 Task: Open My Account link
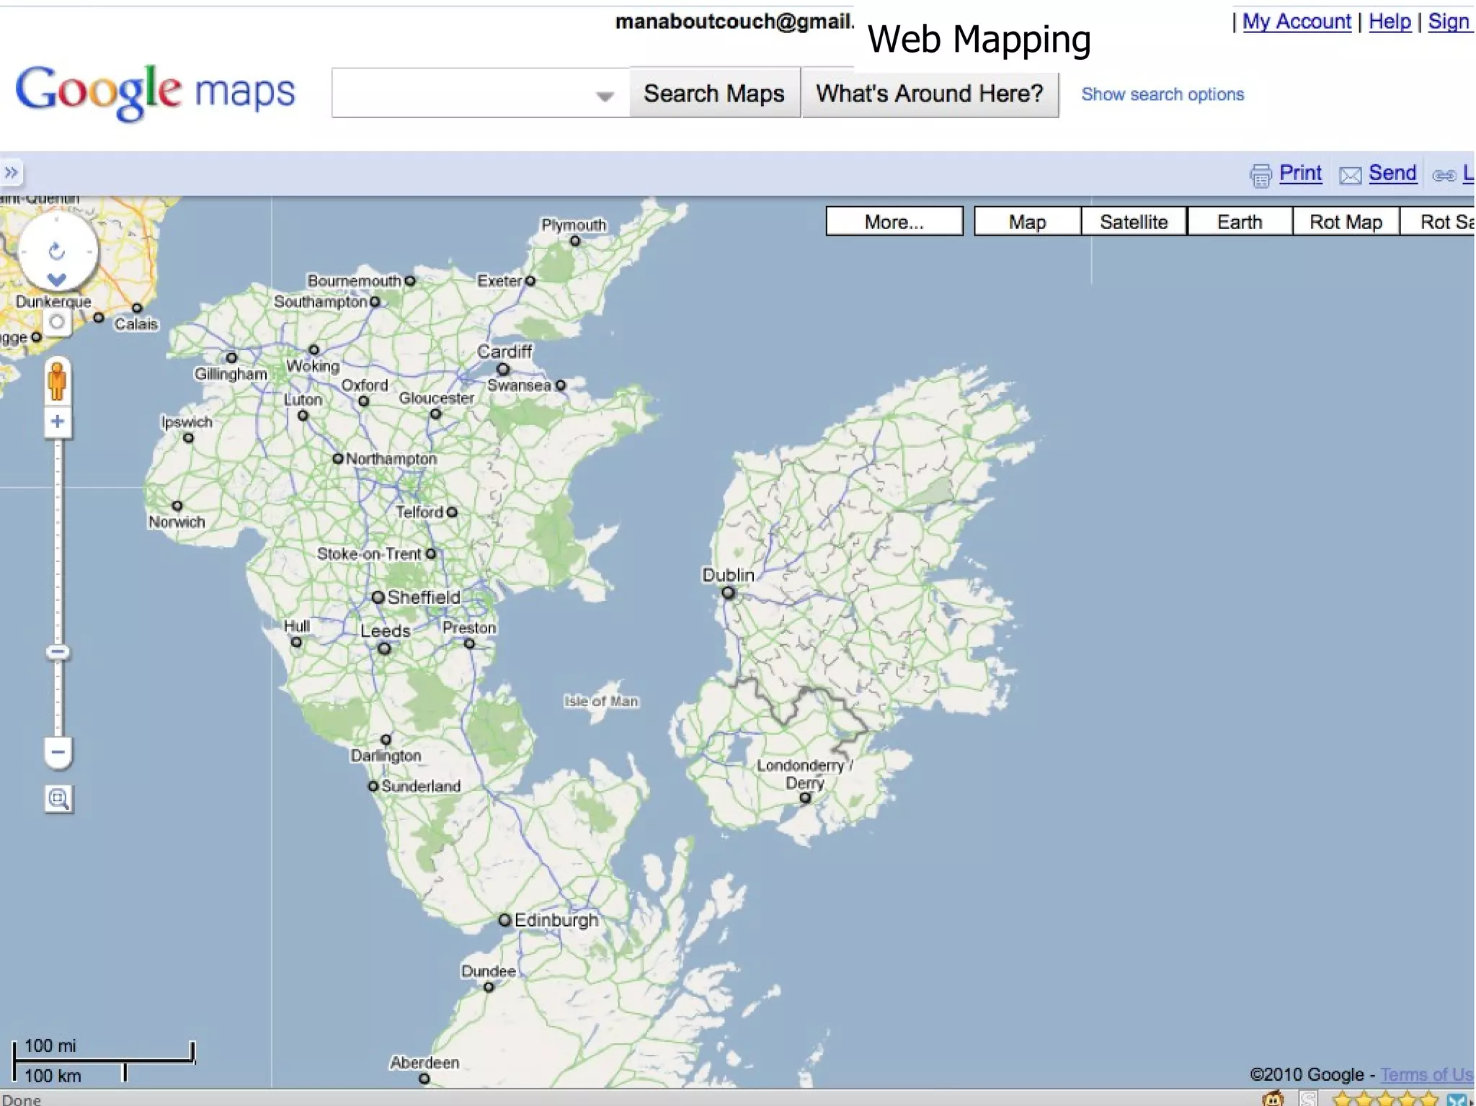click(x=1296, y=22)
